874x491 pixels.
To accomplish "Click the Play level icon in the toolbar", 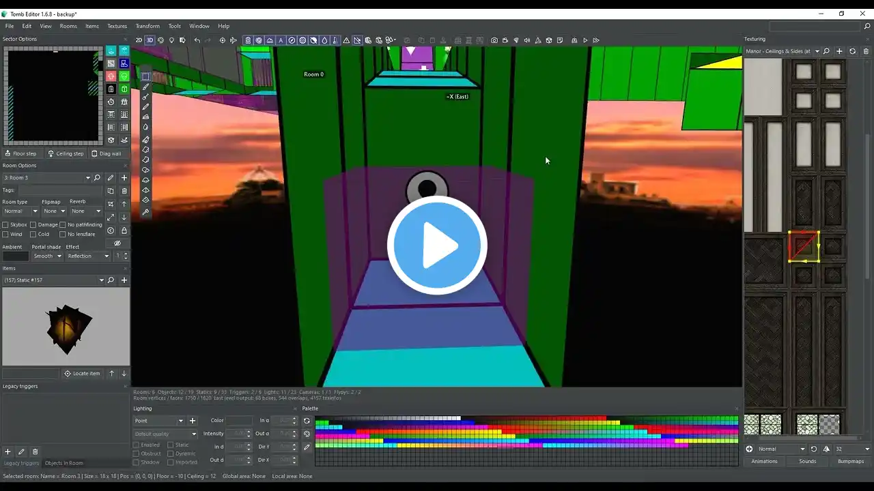I will point(585,40).
